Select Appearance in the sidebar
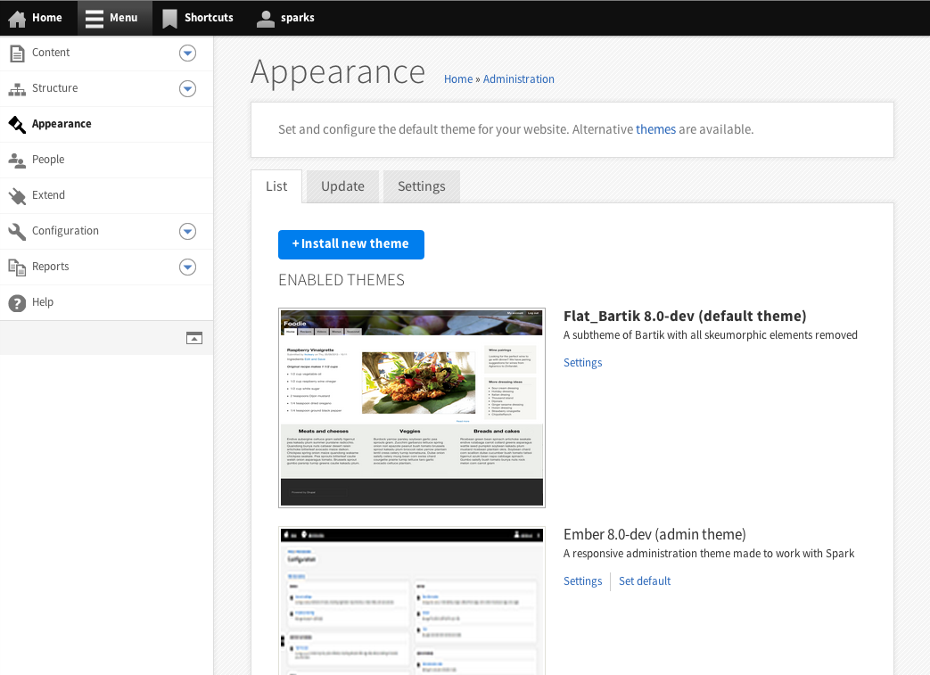Image resolution: width=930 pixels, height=675 pixels. point(62,123)
